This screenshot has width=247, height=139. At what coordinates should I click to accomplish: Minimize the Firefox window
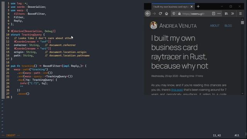tap(222, 7)
